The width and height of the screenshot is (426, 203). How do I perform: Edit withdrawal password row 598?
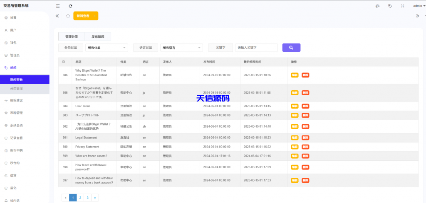[x=295, y=167]
